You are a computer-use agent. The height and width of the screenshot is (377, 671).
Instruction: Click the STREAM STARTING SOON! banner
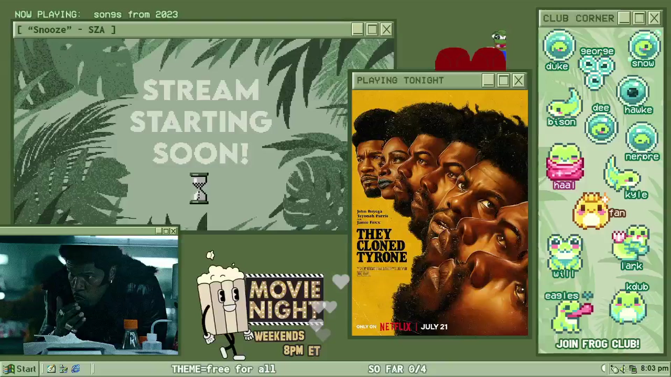point(201,121)
